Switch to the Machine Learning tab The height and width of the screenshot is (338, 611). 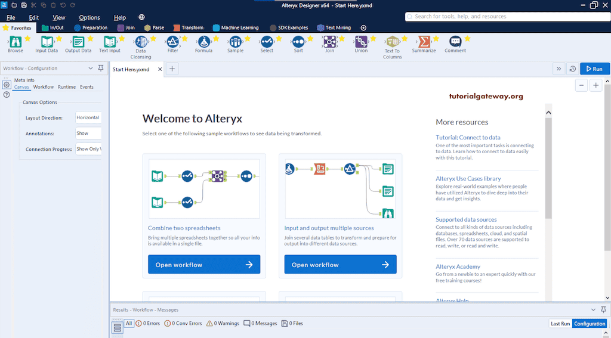[x=236, y=27]
